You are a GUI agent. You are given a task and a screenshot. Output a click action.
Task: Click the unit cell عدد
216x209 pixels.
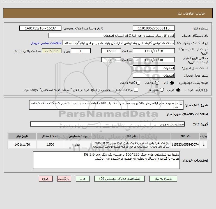click(78, 144)
